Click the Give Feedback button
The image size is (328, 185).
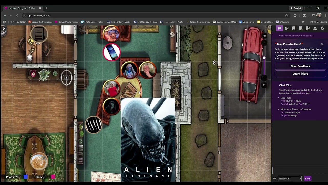300,66
